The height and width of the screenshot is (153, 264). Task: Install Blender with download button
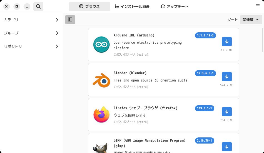(226, 76)
